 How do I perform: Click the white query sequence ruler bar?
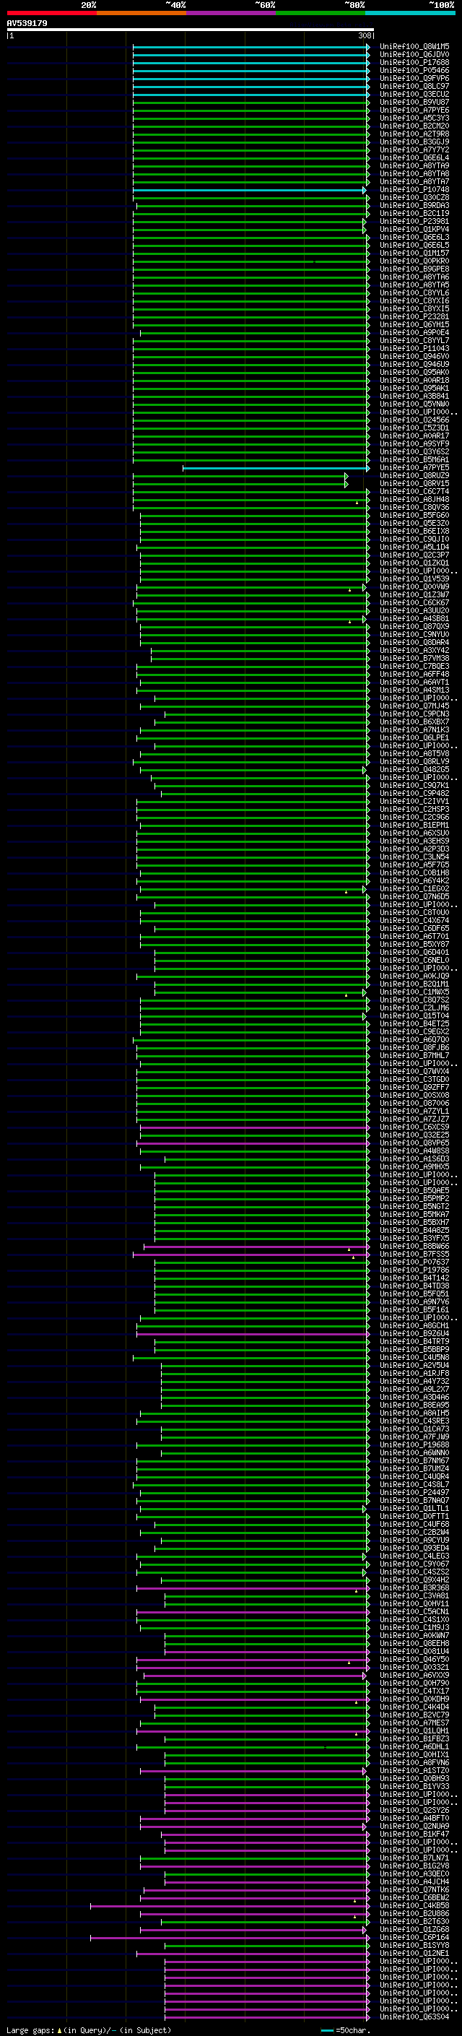[191, 30]
